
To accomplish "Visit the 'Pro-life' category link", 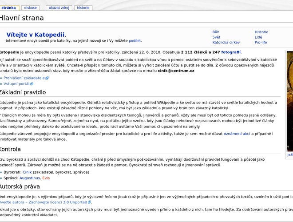I will [261, 43].
